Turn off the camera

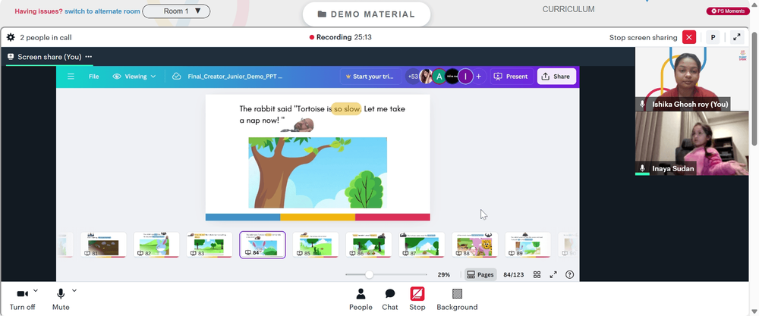[x=23, y=299]
